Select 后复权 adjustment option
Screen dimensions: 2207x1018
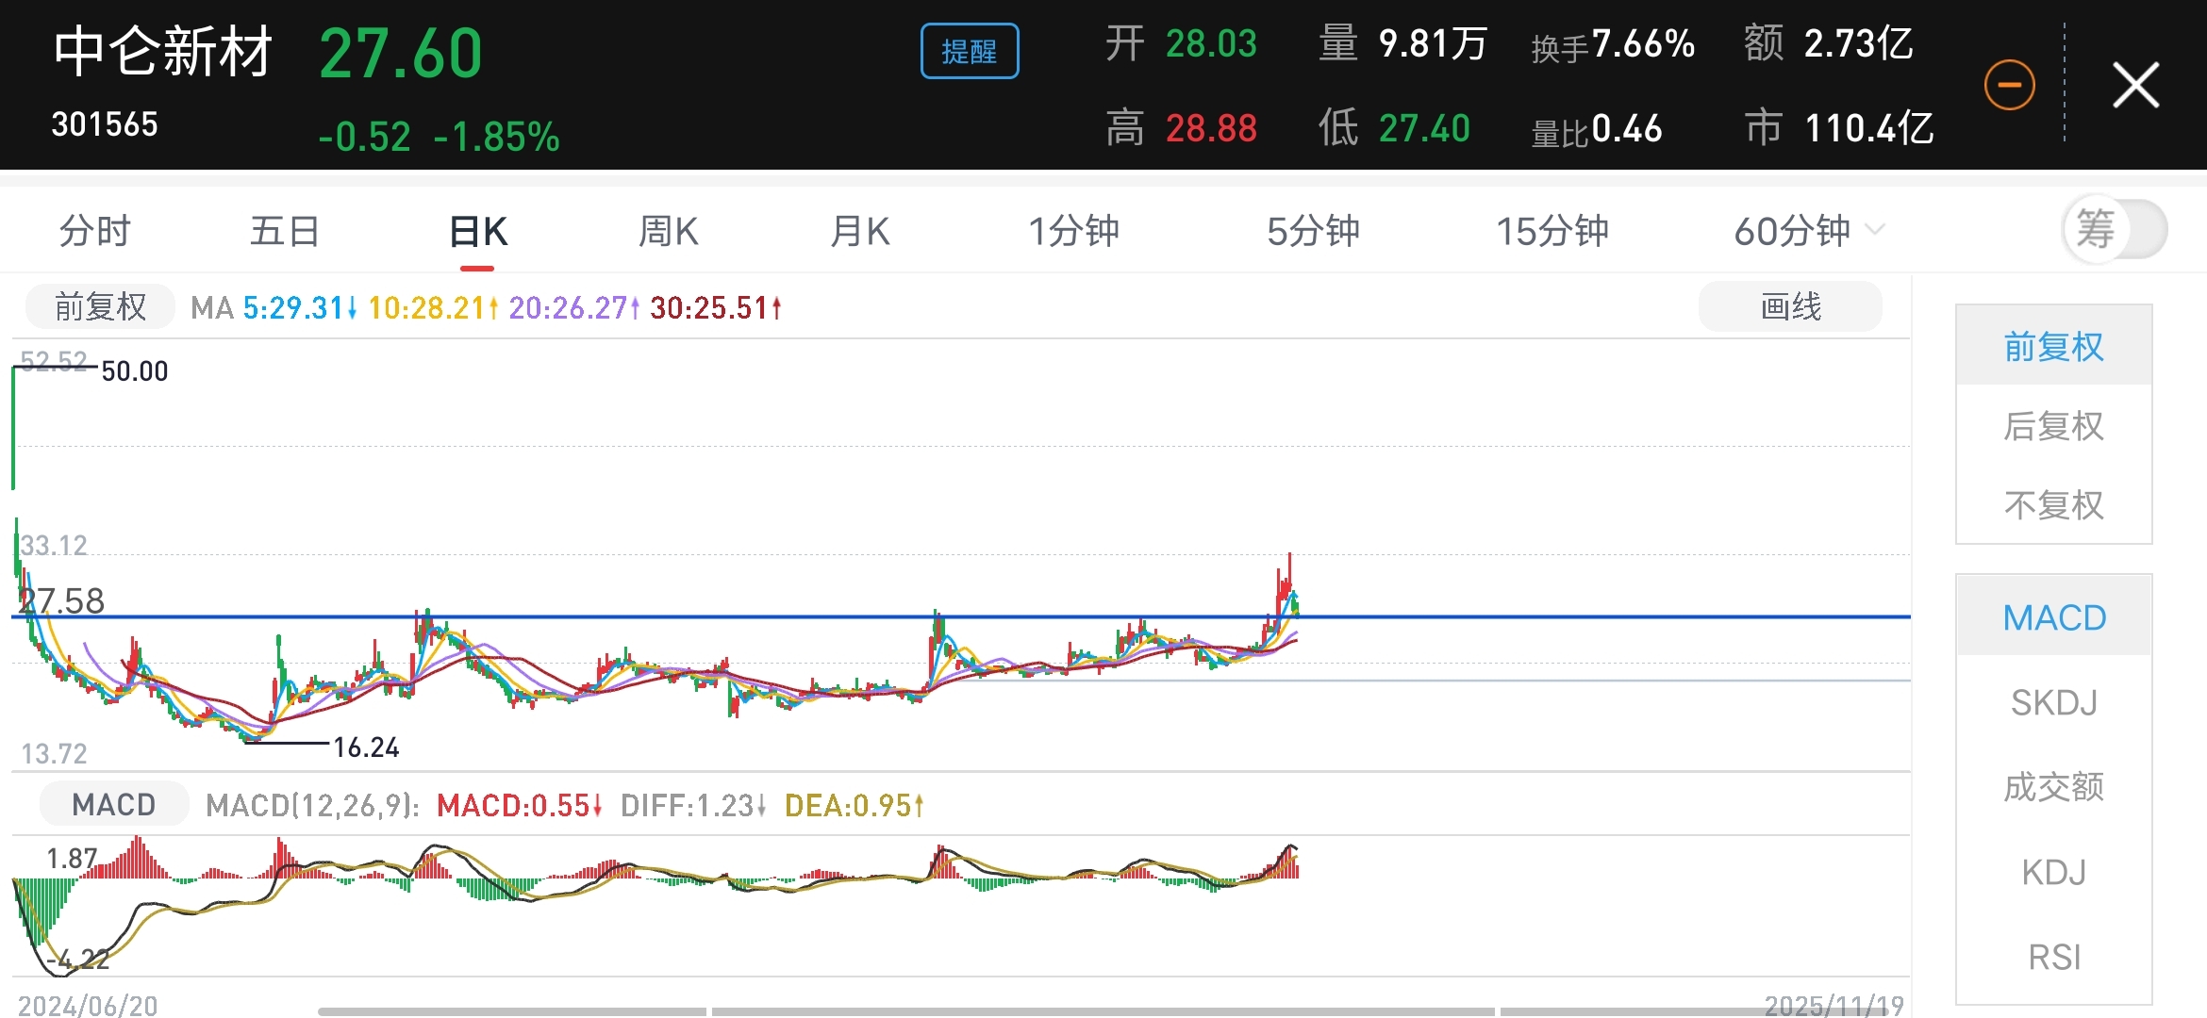pyautogui.click(x=2053, y=426)
